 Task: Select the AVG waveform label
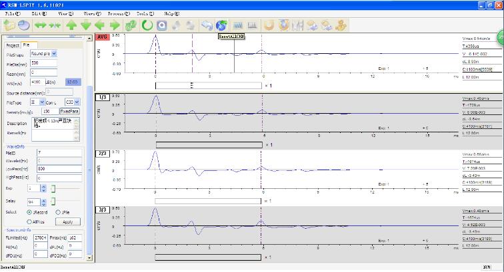[x=102, y=37]
